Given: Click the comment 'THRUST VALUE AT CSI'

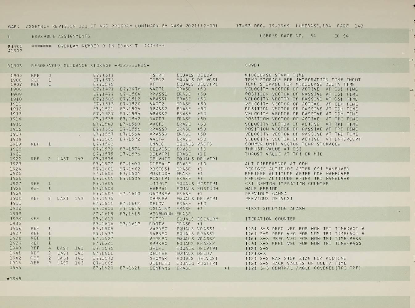Looking at the screenshot, I should (x=273, y=149).
